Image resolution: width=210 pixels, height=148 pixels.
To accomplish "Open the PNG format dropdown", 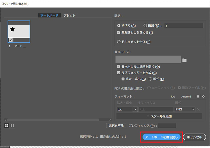I will [x=185, y=109].
